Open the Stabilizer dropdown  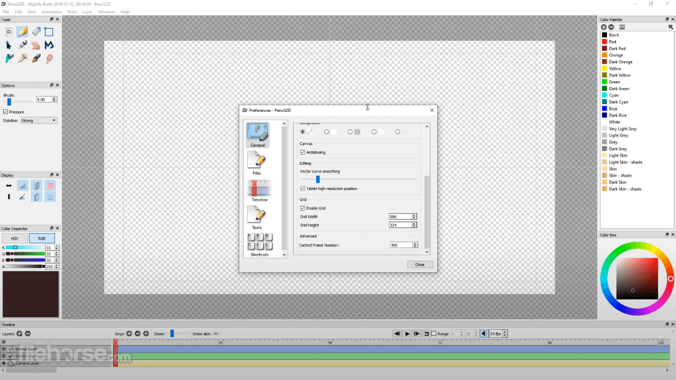(x=39, y=120)
